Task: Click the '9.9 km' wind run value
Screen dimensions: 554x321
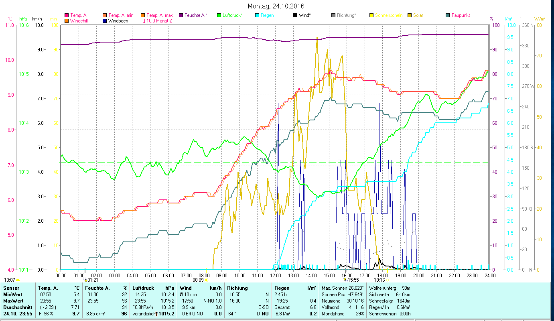Action: point(188,307)
